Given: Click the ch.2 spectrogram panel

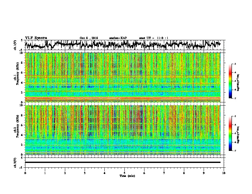Looking at the screenshot, I should pyautogui.click(x=122, y=130).
